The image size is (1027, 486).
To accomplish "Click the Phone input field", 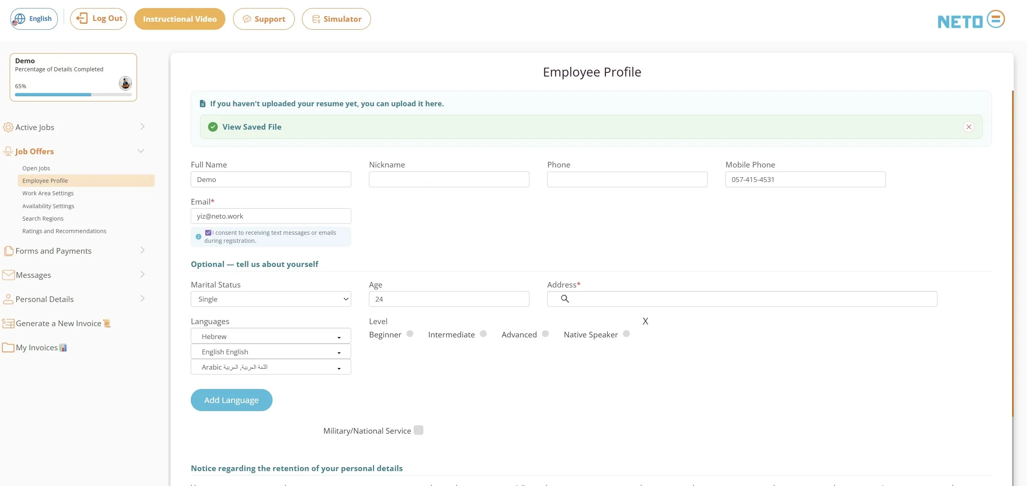I will tap(627, 180).
